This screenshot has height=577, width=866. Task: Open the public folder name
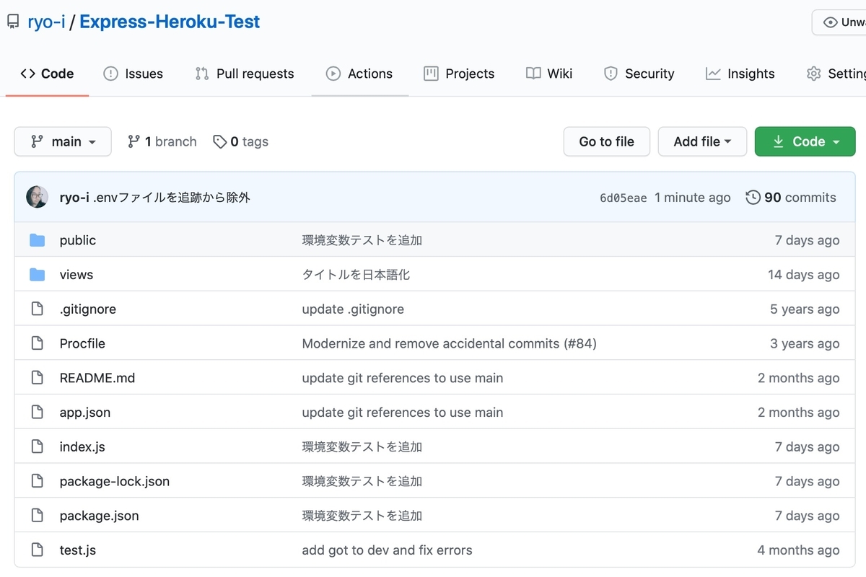pyautogui.click(x=78, y=240)
